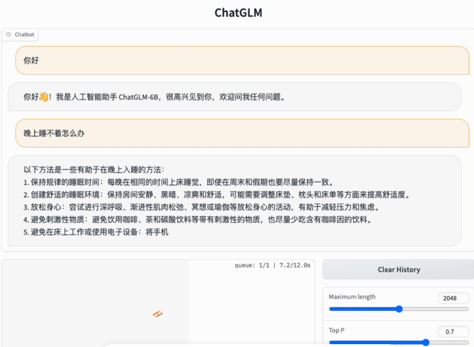Click the ChatGLM page title
Viewport: 474px width, 347px height.
[238, 13]
